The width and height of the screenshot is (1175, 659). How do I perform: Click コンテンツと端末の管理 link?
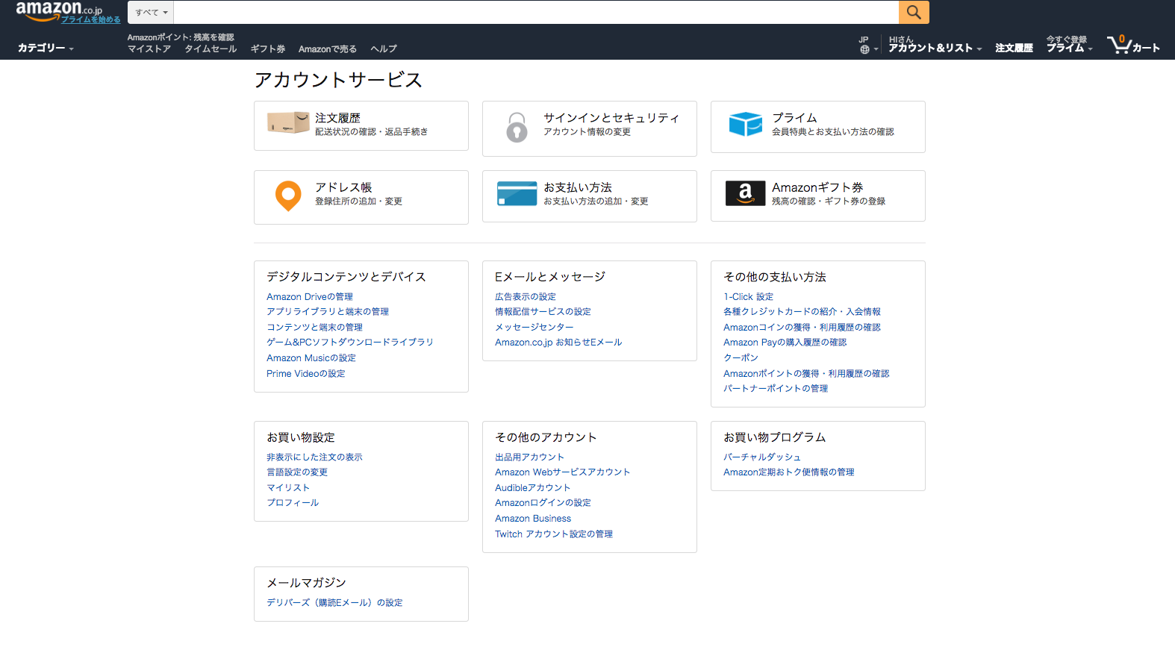click(x=314, y=328)
